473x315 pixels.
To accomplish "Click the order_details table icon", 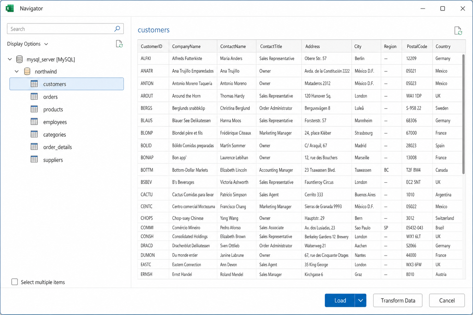I will (34, 147).
